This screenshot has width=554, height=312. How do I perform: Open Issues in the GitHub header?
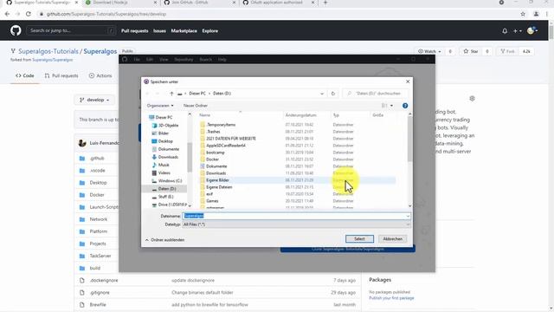[x=159, y=31]
